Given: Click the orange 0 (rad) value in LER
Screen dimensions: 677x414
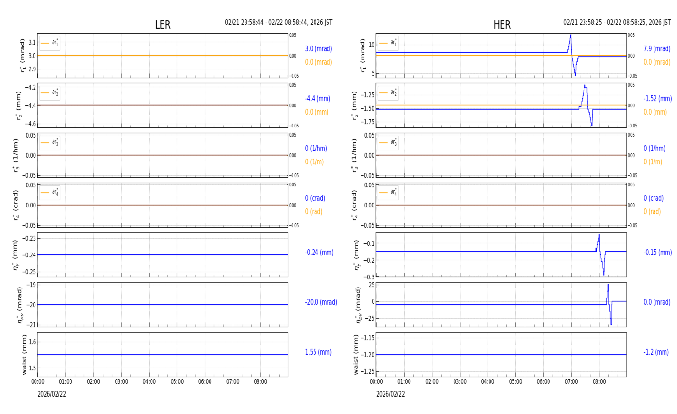Looking at the screenshot, I should point(314,212).
